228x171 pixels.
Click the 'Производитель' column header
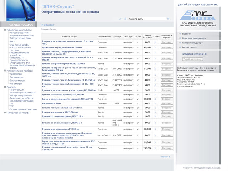point(104,37)
